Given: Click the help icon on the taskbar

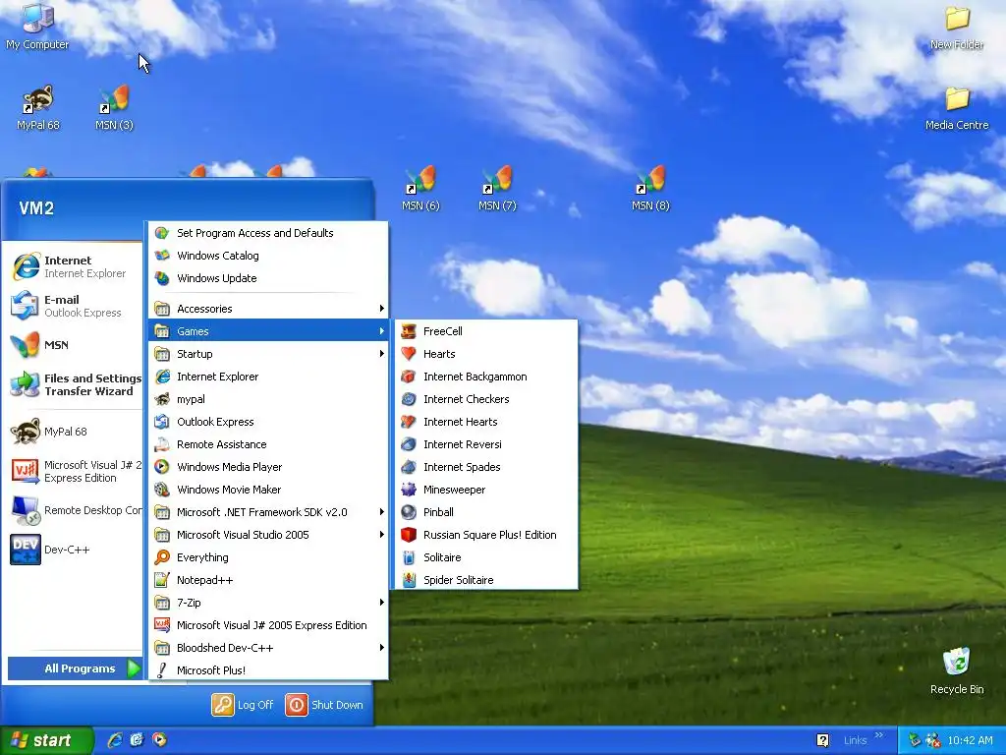Looking at the screenshot, I should [x=822, y=740].
